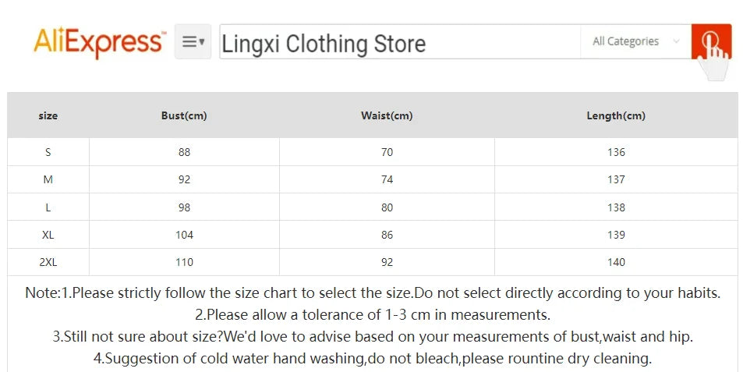
Task: Click the orange search button
Action: point(710,41)
